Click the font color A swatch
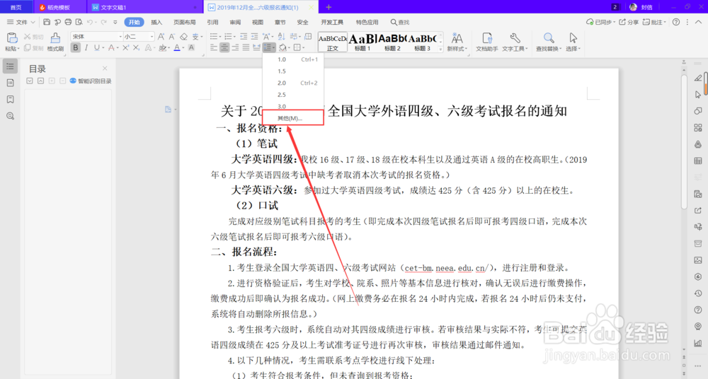 pyautogui.click(x=176, y=48)
